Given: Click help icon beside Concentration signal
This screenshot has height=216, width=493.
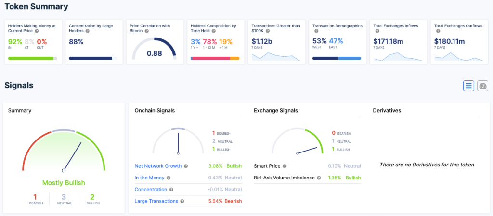Looking at the screenshot, I should pos(171,190).
